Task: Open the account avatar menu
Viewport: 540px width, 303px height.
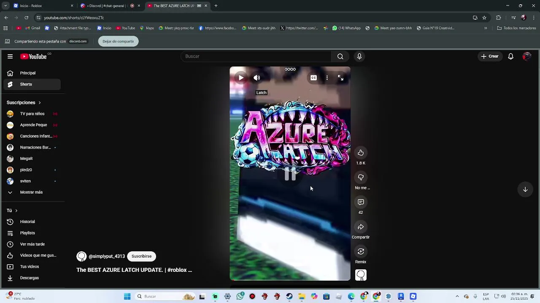Action: point(526,56)
